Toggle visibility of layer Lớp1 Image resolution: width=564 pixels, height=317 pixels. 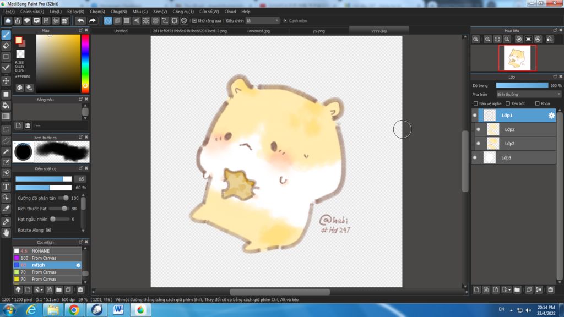[475, 116]
